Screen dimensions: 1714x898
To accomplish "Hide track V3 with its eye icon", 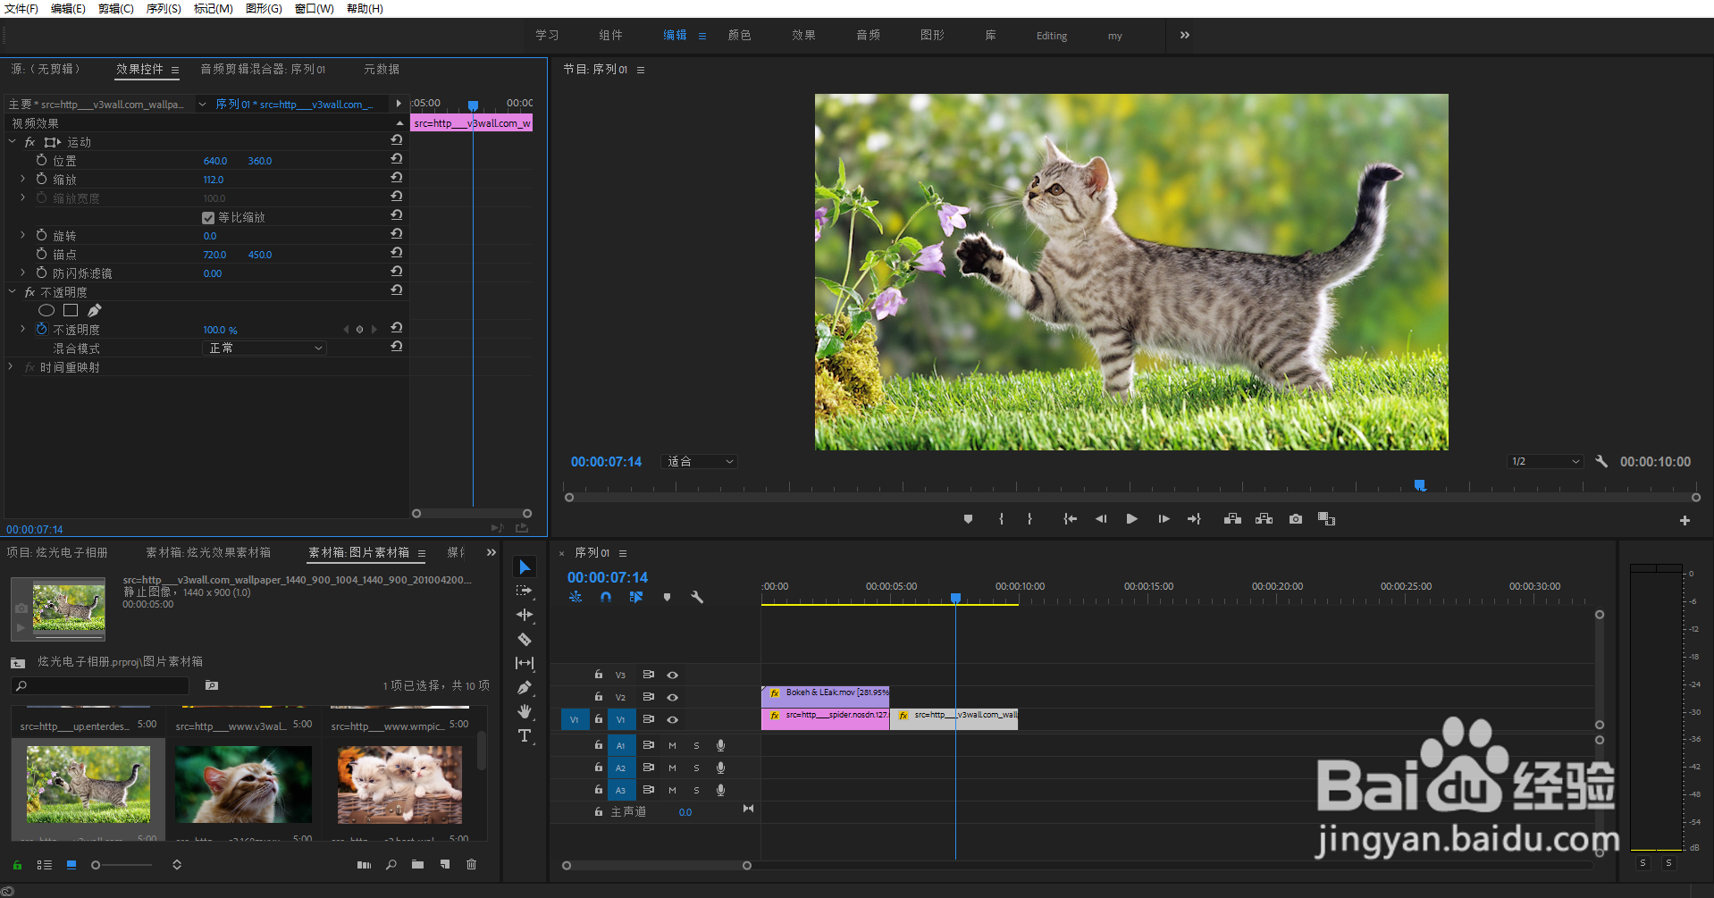I will click(673, 675).
